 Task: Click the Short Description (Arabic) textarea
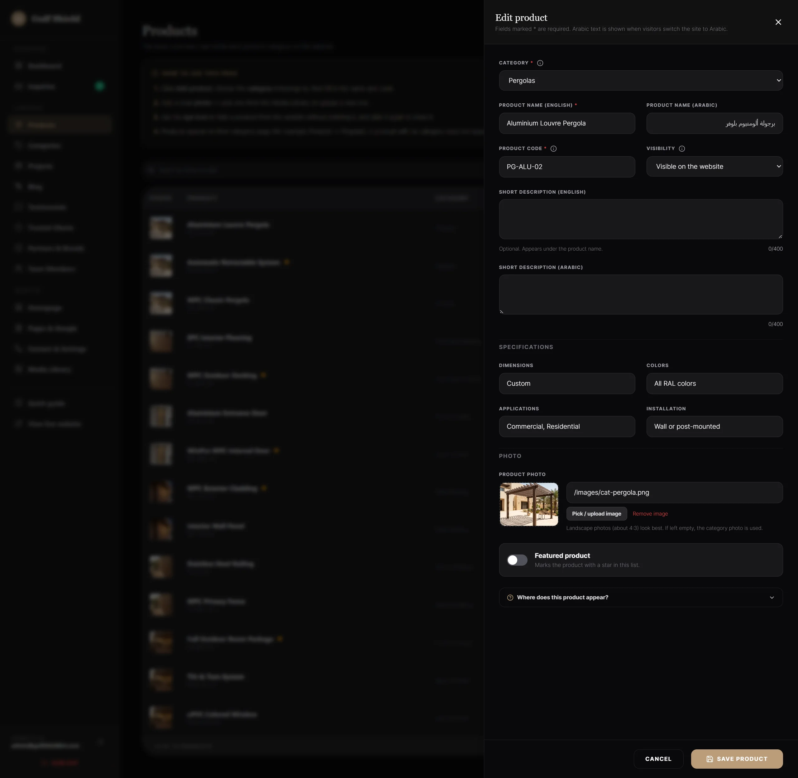[x=641, y=294]
